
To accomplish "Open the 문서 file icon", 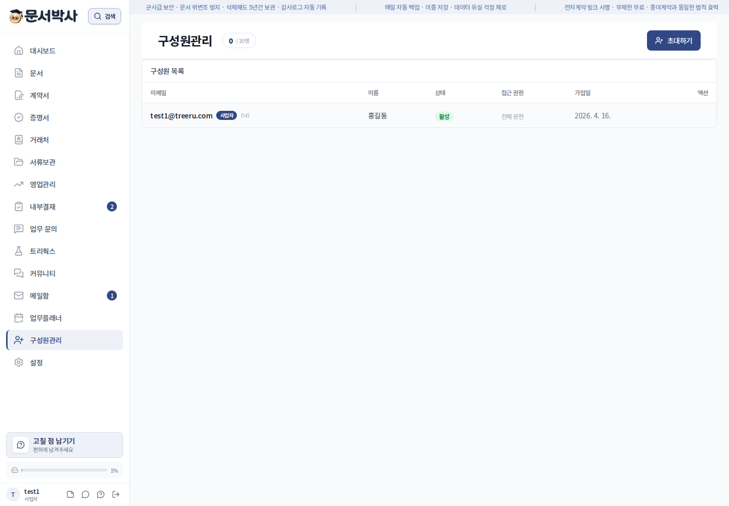I will pos(19,73).
